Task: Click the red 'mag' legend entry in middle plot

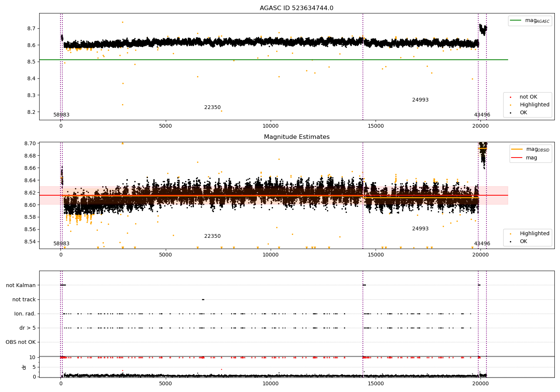Action: point(524,158)
